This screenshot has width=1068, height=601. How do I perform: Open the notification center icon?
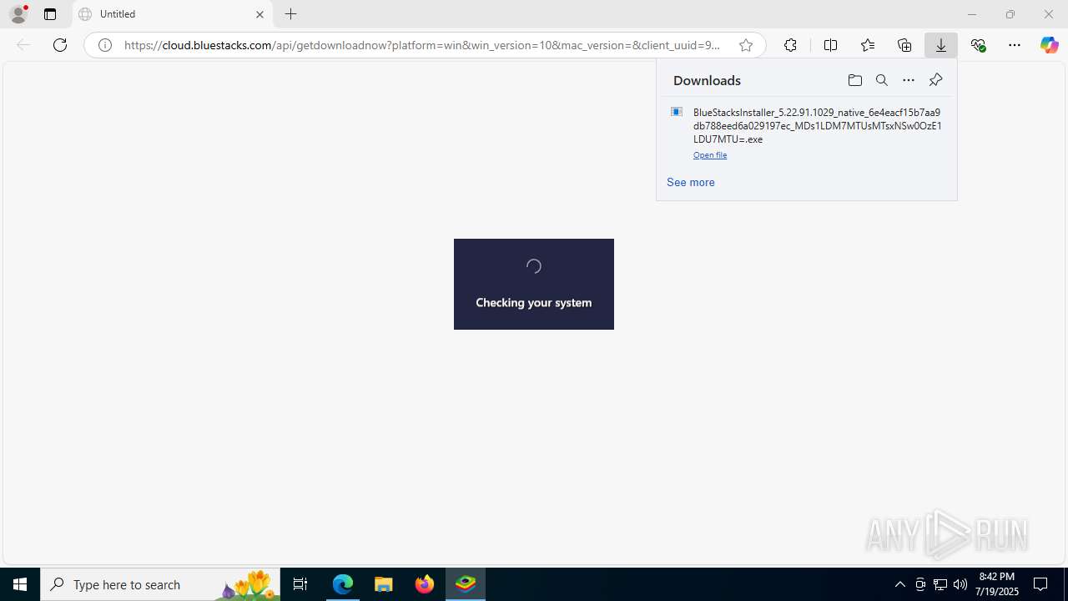pos(1041,584)
